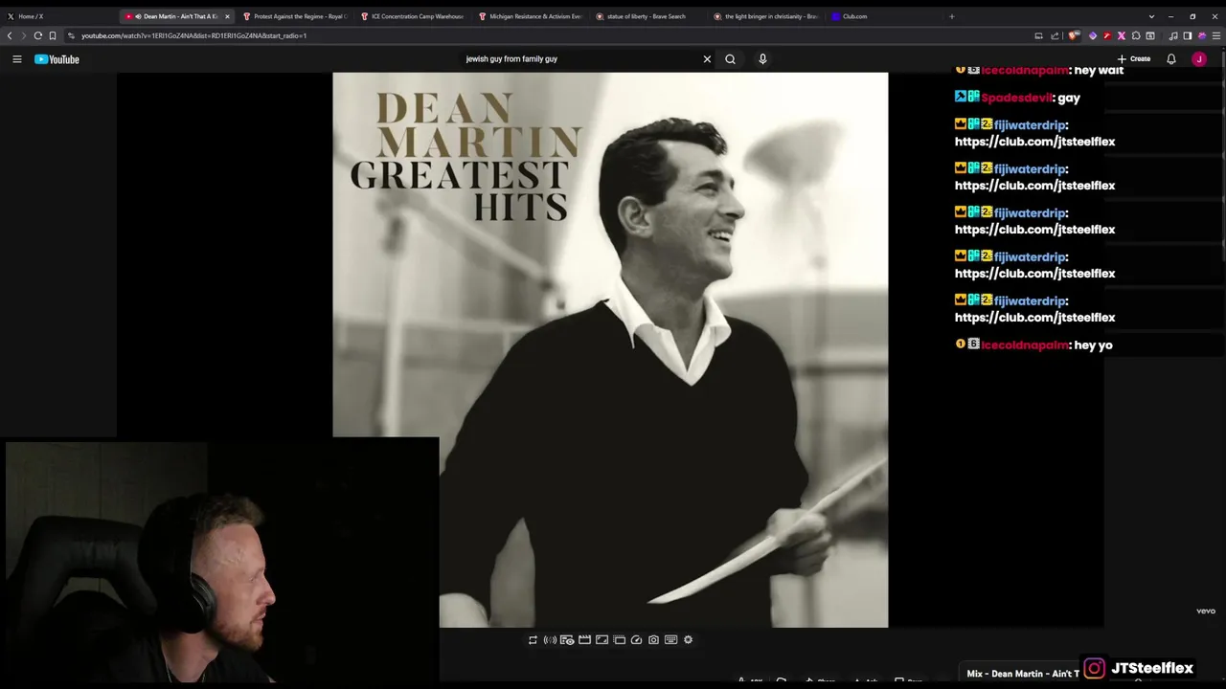Start voice search with the microphone
Viewport: 1226px width, 689px height.
pos(762,59)
